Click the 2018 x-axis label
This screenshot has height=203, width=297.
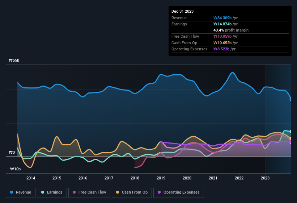pos(135,178)
